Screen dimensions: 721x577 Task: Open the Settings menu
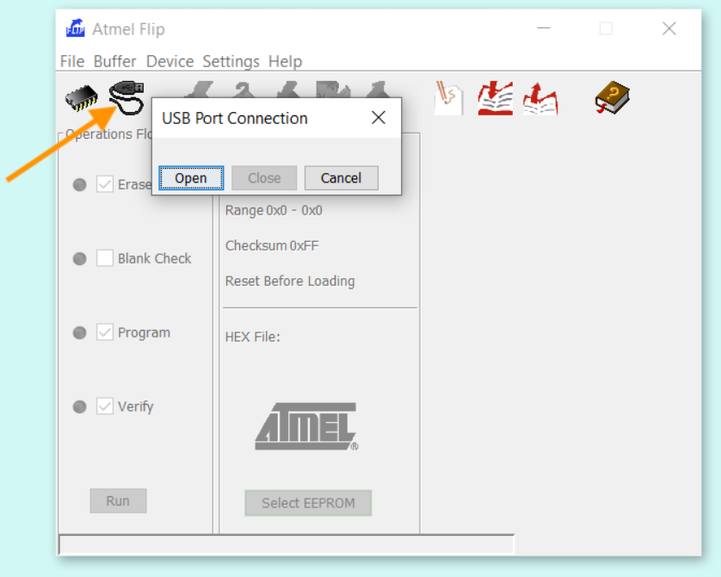point(231,62)
